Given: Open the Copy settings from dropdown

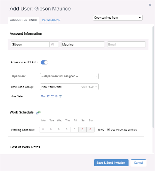Looking at the screenshot, I should pos(118,18).
